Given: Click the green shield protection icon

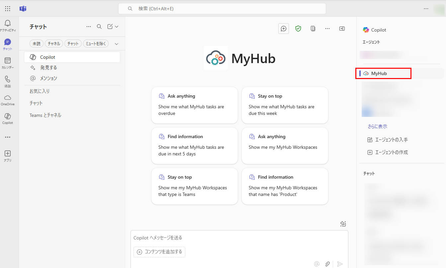Looking at the screenshot, I should coord(298,29).
